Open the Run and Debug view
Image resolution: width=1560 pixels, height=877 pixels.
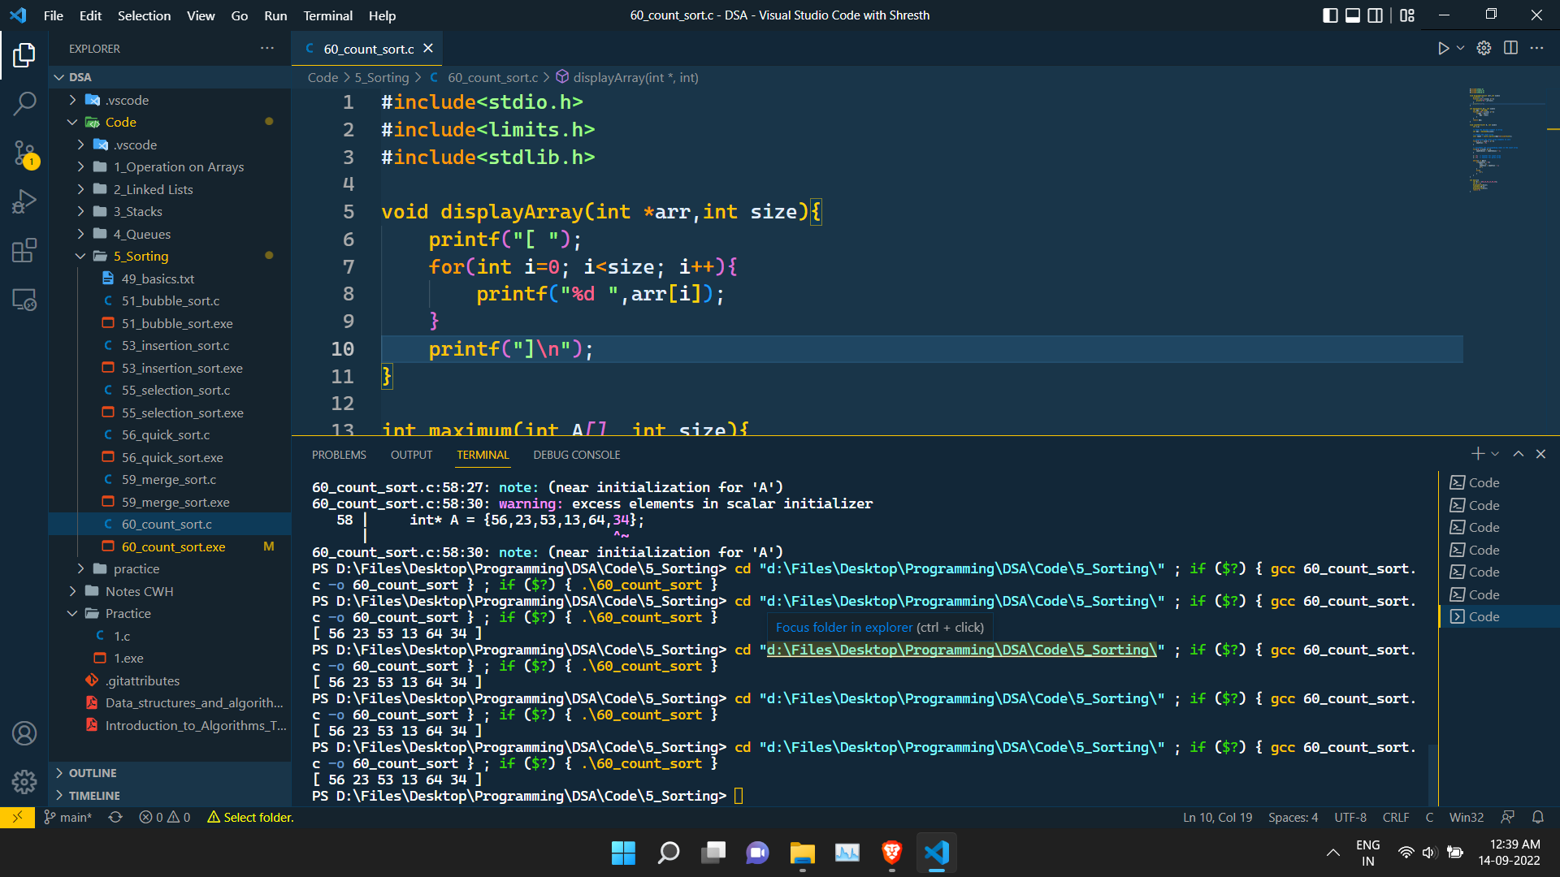coord(24,201)
